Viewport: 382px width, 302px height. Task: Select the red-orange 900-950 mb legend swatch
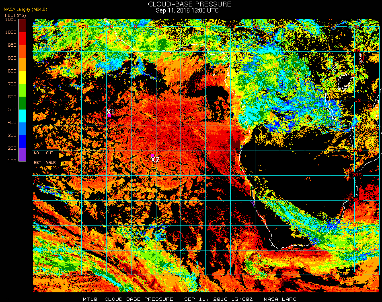22,52
